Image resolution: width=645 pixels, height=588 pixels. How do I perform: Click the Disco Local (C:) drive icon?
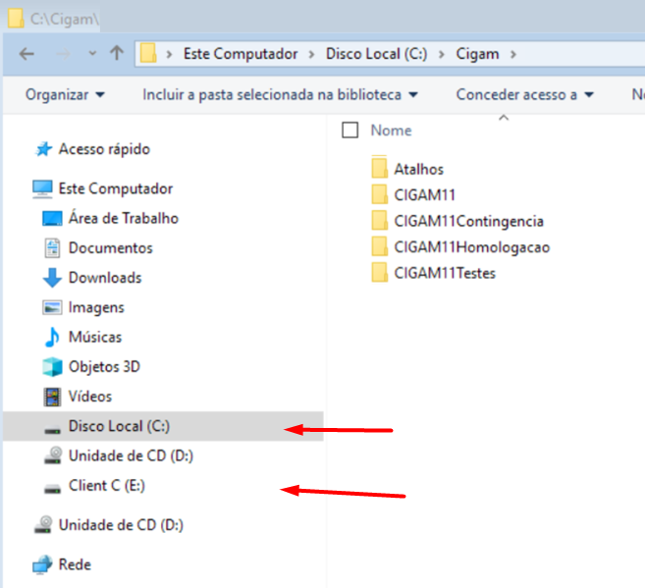[52, 430]
